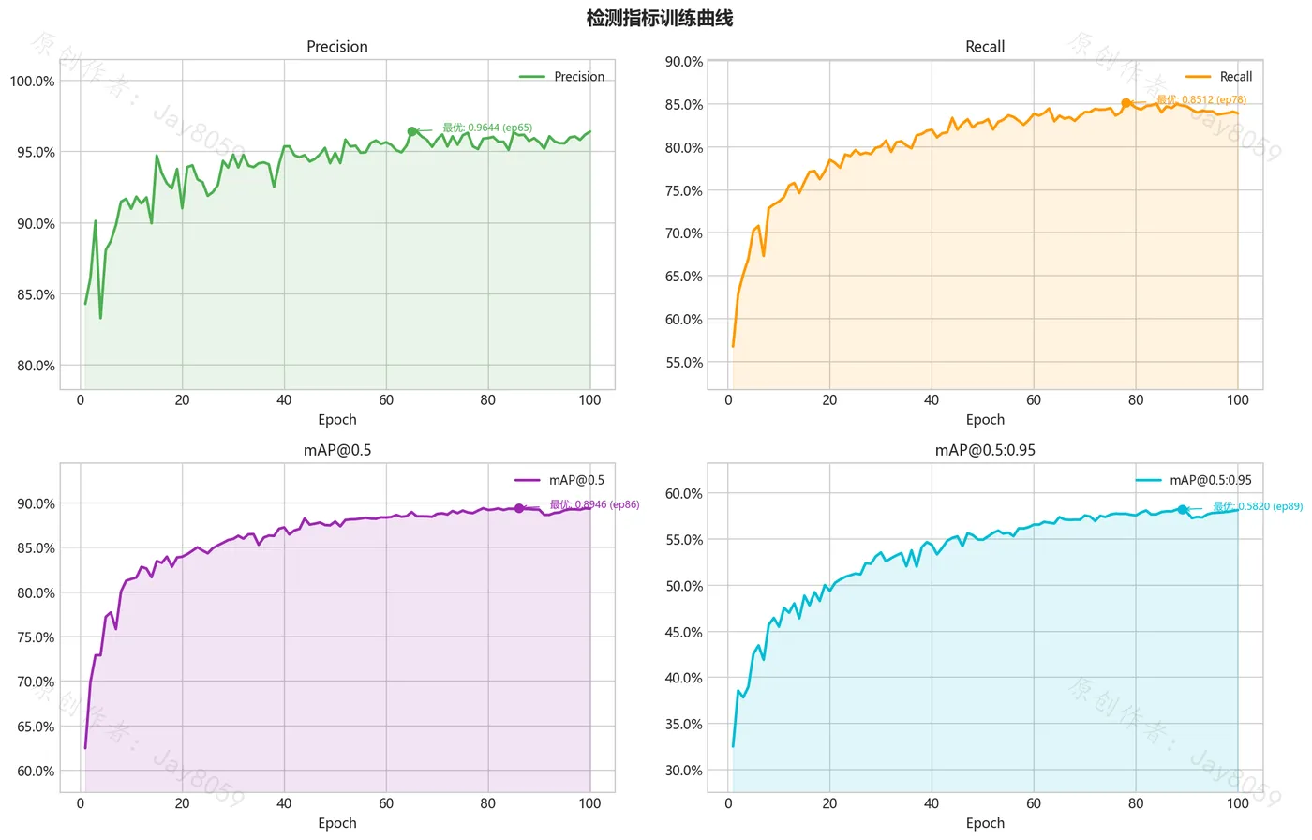
Task: Click the 100.0% tick label on Precision axis
Action: tap(33, 82)
